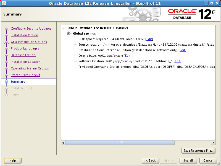The width and height of the screenshot is (221, 166).
Task: Collapse the Global settings tree node
Action: point(69,33)
